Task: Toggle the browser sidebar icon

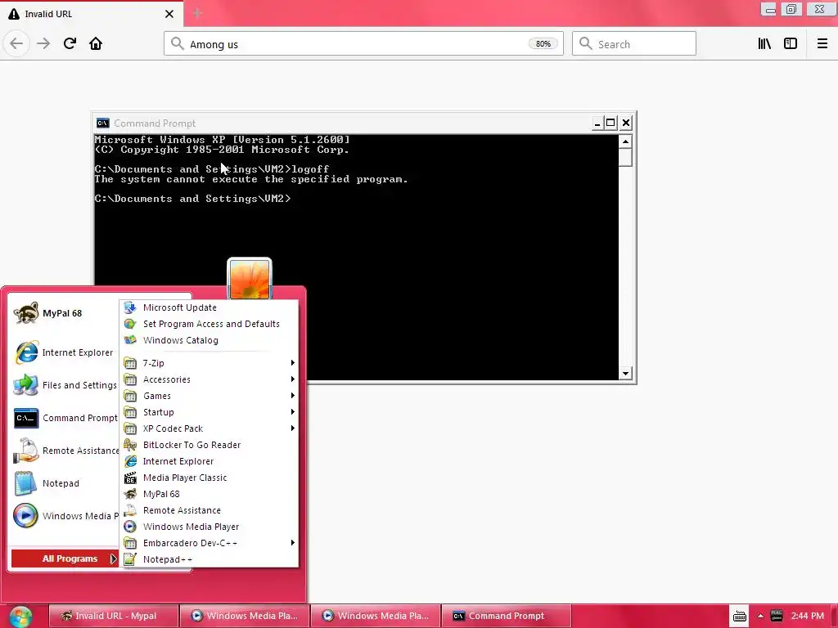Action: point(791,44)
